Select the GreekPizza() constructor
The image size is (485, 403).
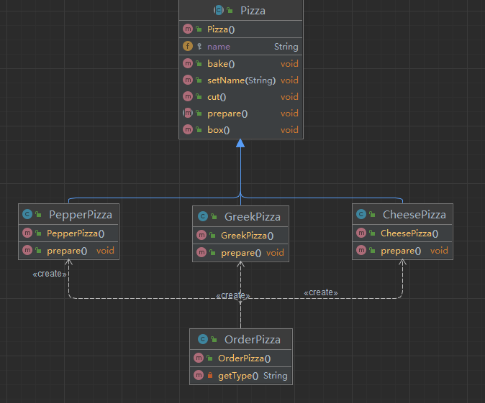(240, 236)
